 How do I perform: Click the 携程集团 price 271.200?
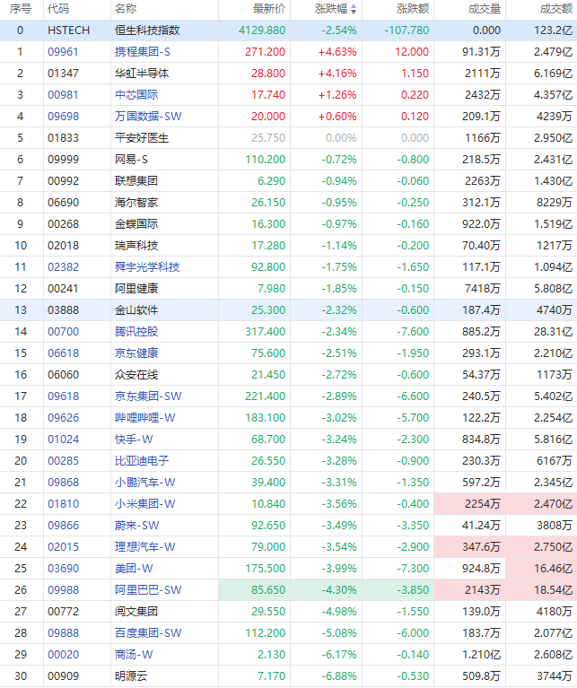point(265,52)
